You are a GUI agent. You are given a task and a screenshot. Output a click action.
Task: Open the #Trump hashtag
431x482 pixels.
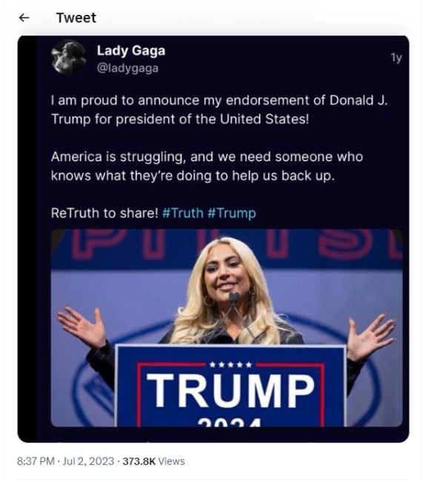click(232, 213)
